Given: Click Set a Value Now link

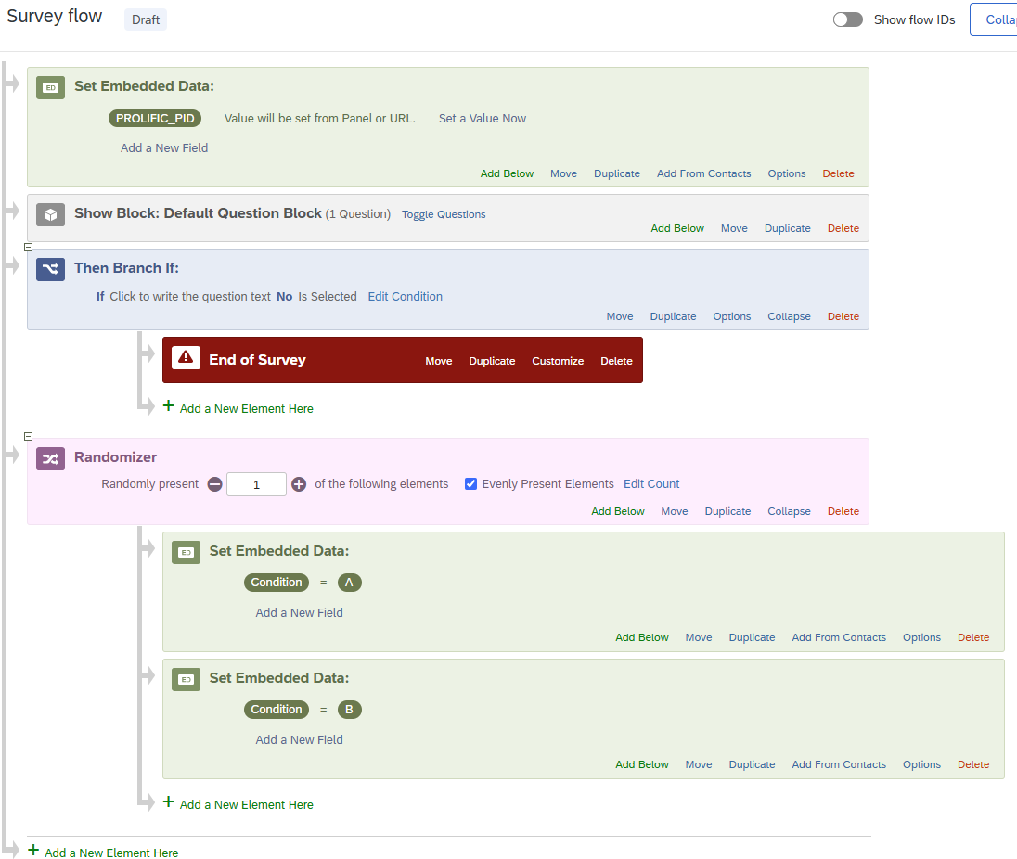Looking at the screenshot, I should pyautogui.click(x=483, y=119).
